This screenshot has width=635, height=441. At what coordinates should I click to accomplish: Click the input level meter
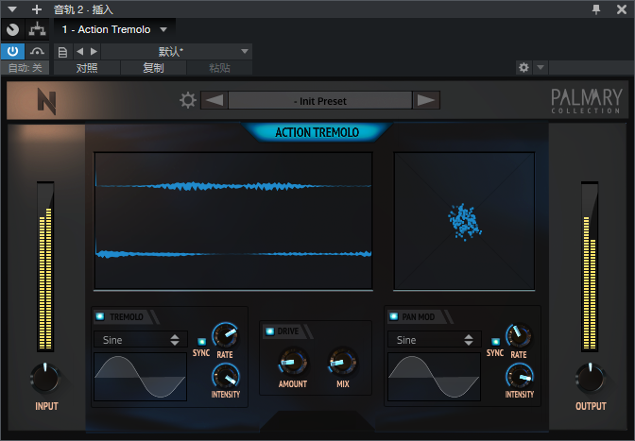(45, 266)
